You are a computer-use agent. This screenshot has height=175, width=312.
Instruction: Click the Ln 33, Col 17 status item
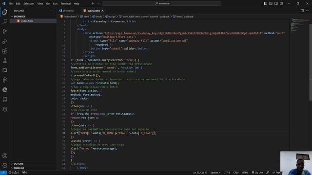[x=200, y=173]
